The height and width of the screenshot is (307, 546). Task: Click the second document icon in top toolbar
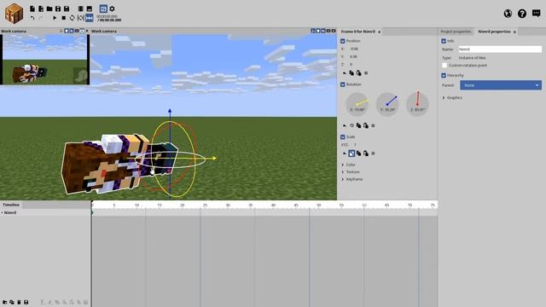[x=41, y=9]
